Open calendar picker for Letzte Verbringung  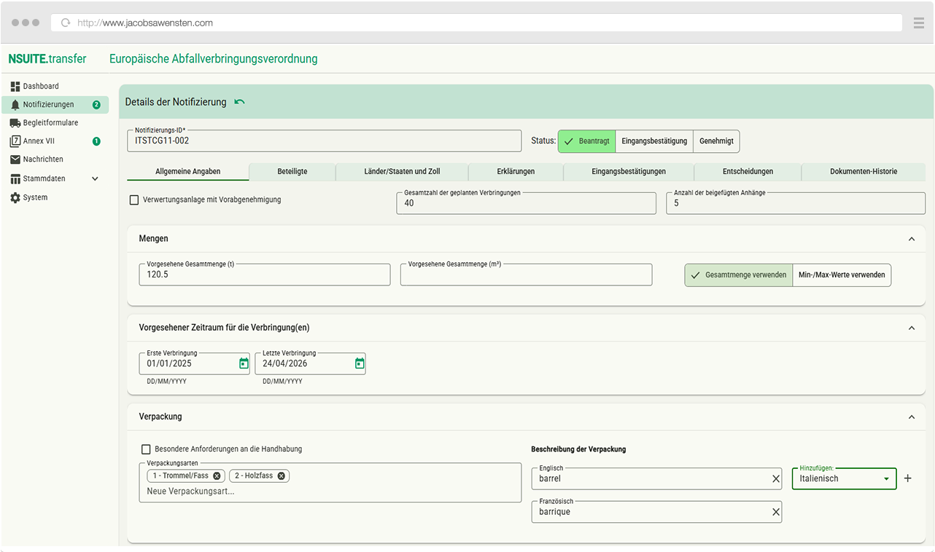tap(360, 363)
